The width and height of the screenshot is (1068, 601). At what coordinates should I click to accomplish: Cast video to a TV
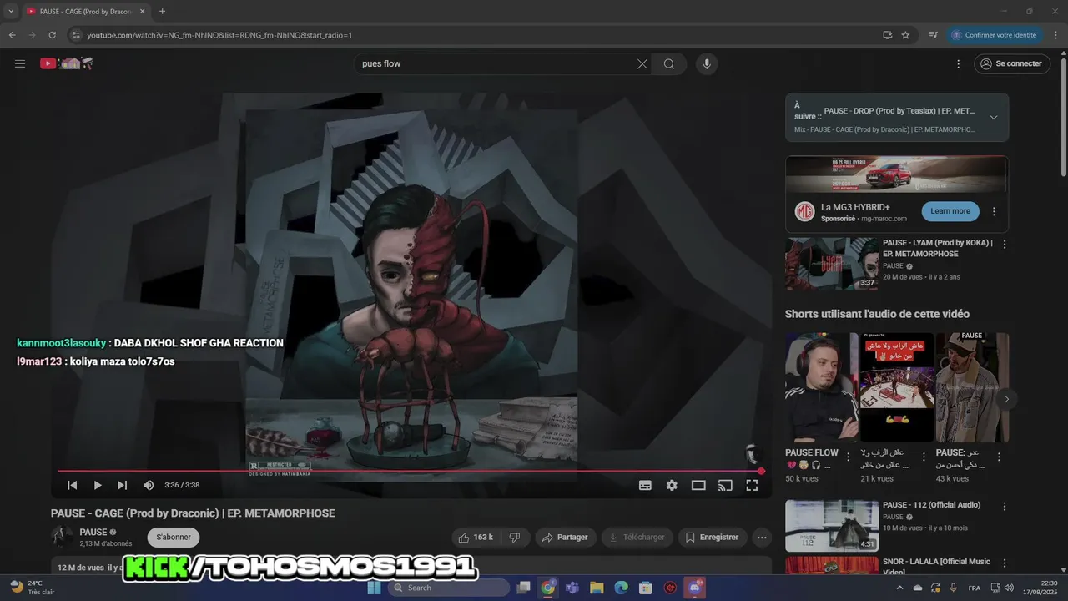725,485
